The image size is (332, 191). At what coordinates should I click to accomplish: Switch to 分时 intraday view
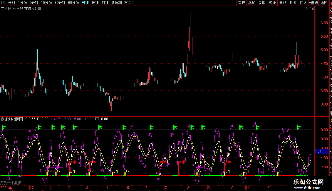point(12,3)
